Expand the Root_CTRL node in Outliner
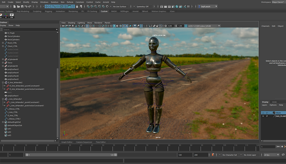Viewport: 286px width, 164px height. (3, 43)
